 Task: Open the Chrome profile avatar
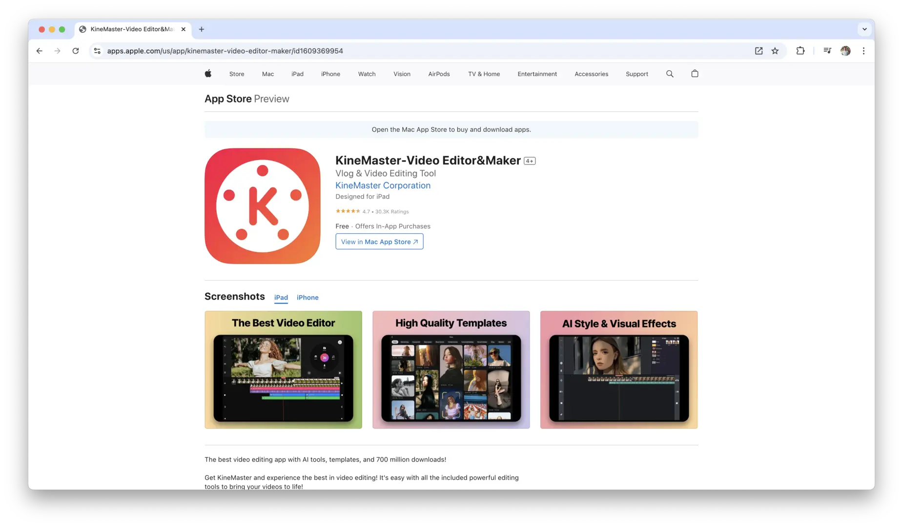[845, 51]
